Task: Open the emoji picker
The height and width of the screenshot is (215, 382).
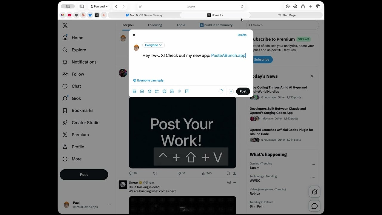Action: (x=164, y=91)
